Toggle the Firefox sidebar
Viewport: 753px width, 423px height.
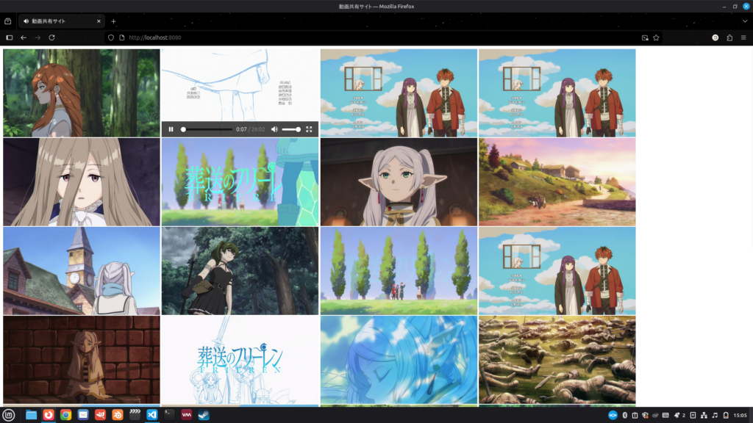pyautogui.click(x=10, y=37)
